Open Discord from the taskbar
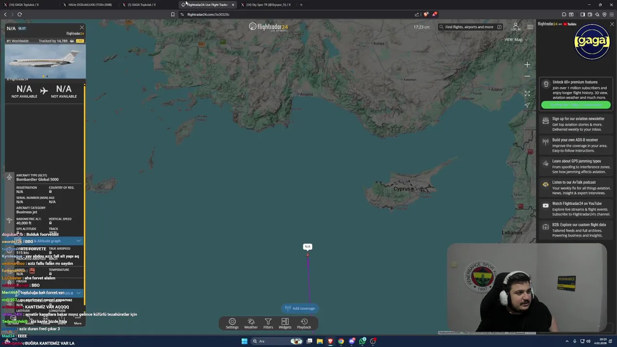The height and width of the screenshot is (347, 617). point(352,341)
